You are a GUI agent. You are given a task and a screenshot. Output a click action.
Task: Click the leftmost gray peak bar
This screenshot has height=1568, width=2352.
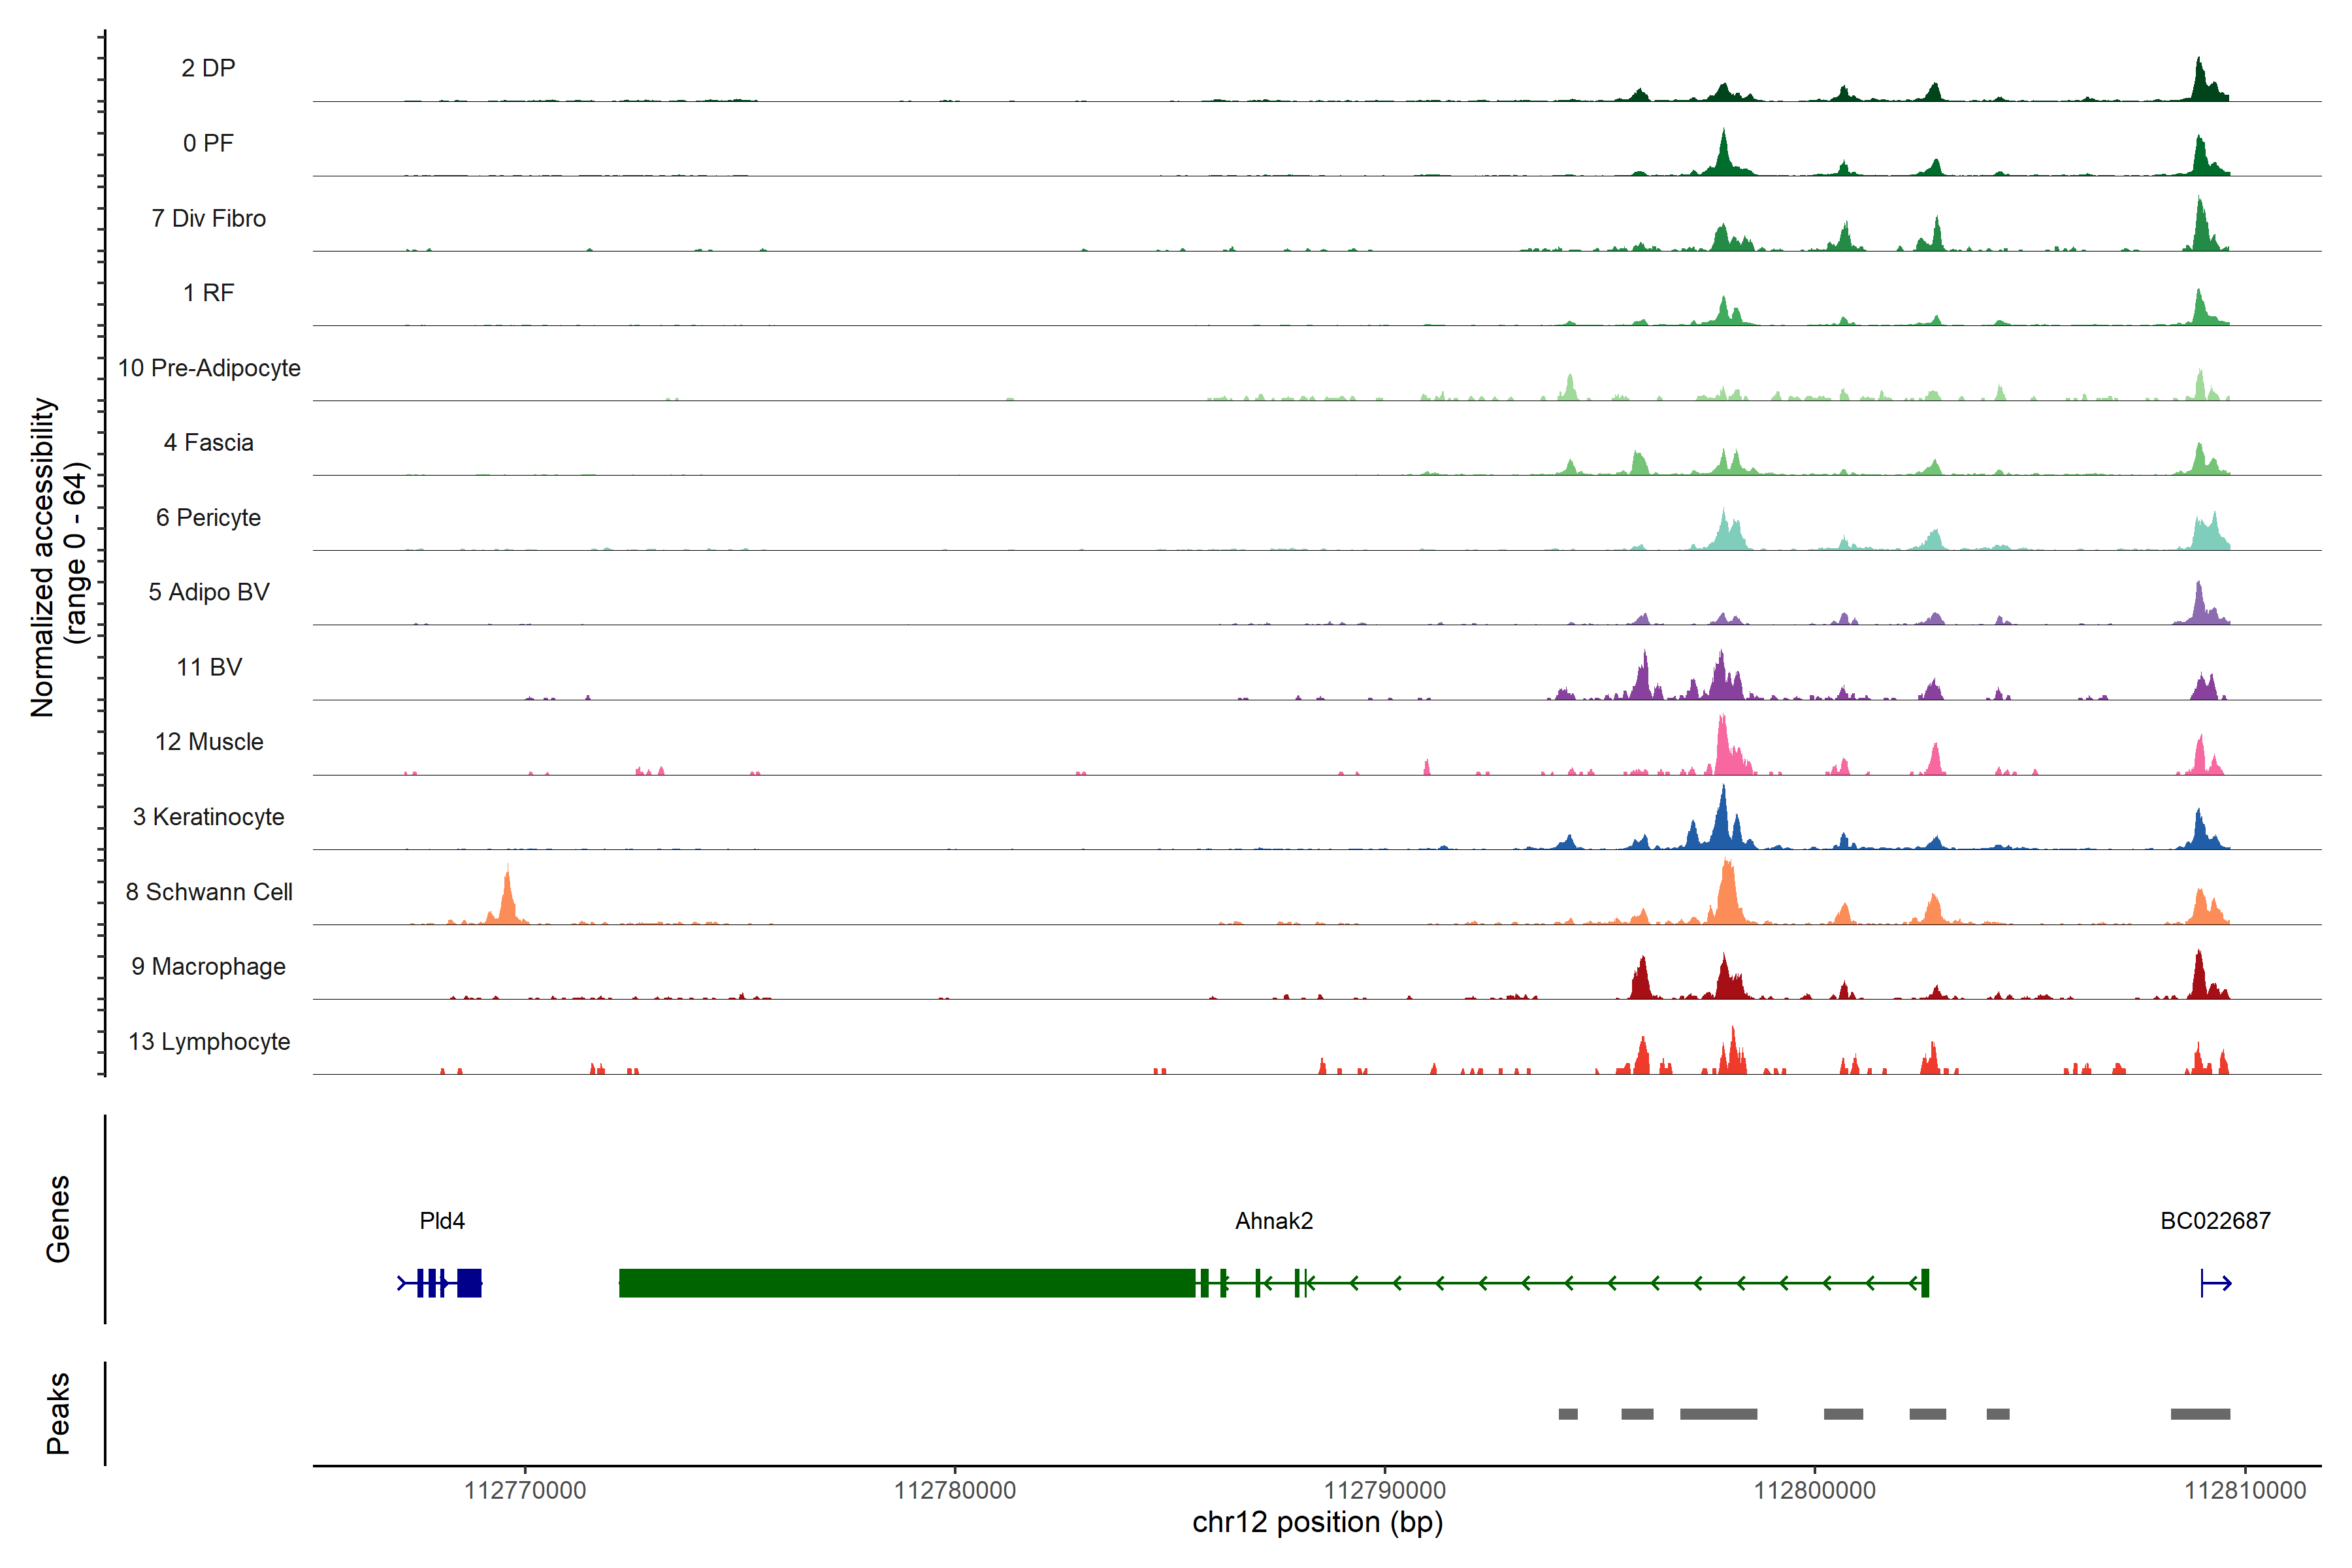[1567, 1414]
